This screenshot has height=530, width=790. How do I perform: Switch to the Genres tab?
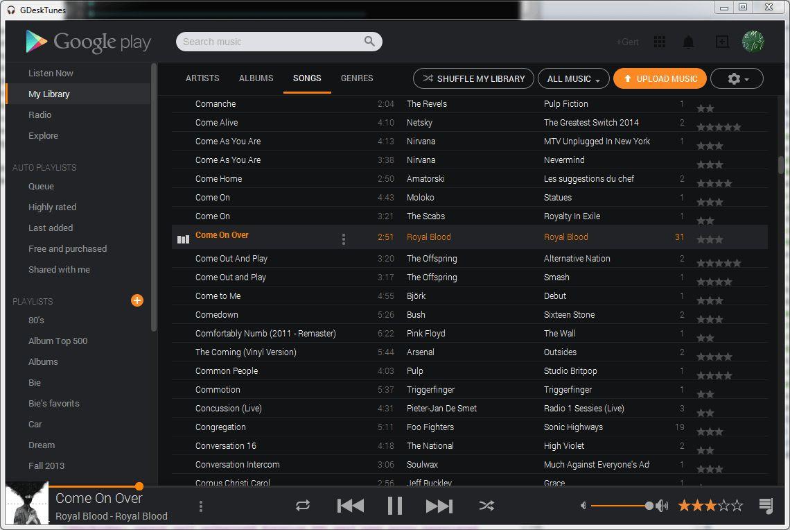(357, 78)
